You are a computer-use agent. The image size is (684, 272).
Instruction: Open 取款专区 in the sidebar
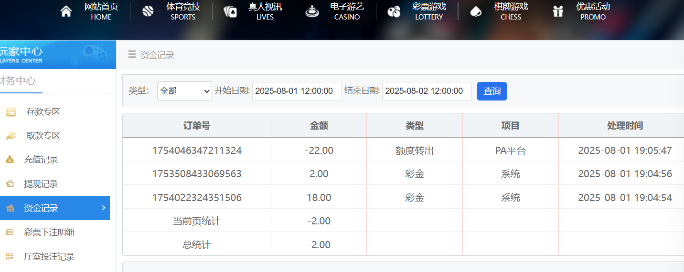pyautogui.click(x=43, y=136)
